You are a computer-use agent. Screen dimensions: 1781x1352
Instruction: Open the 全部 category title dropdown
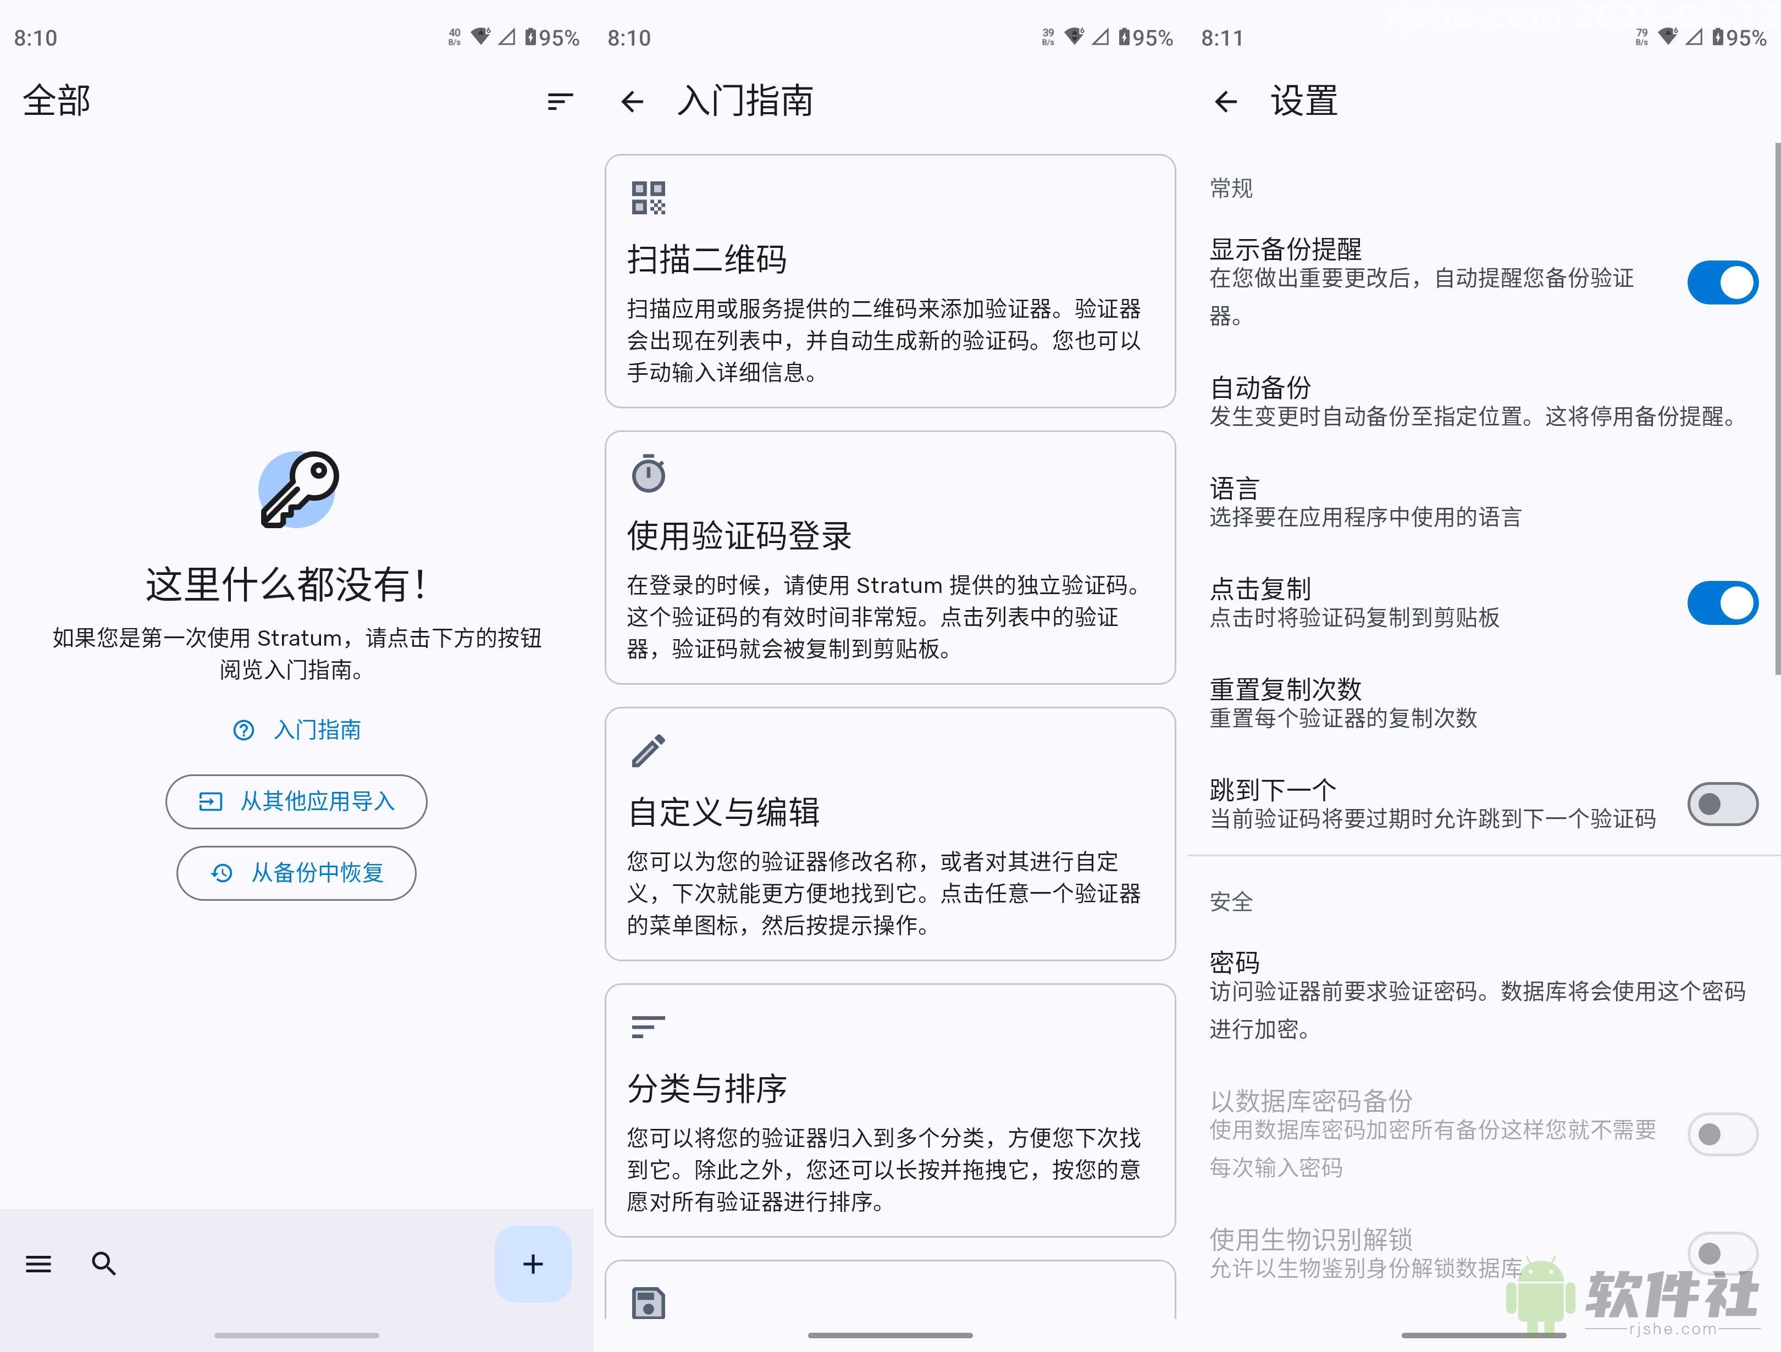(57, 102)
